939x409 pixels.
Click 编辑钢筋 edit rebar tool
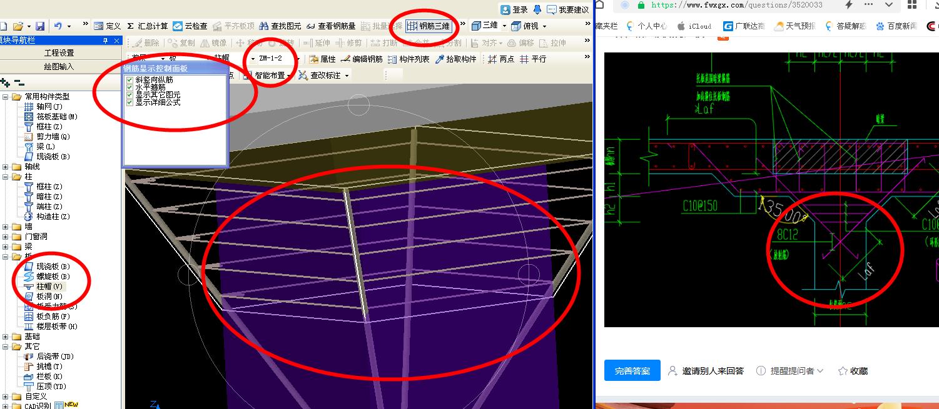(x=362, y=59)
